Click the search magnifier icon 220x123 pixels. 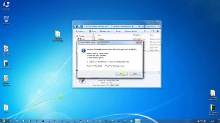(159, 27)
